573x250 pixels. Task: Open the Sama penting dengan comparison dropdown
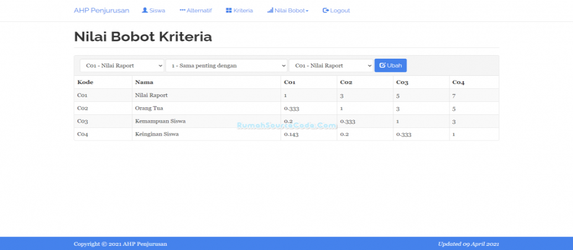(226, 66)
